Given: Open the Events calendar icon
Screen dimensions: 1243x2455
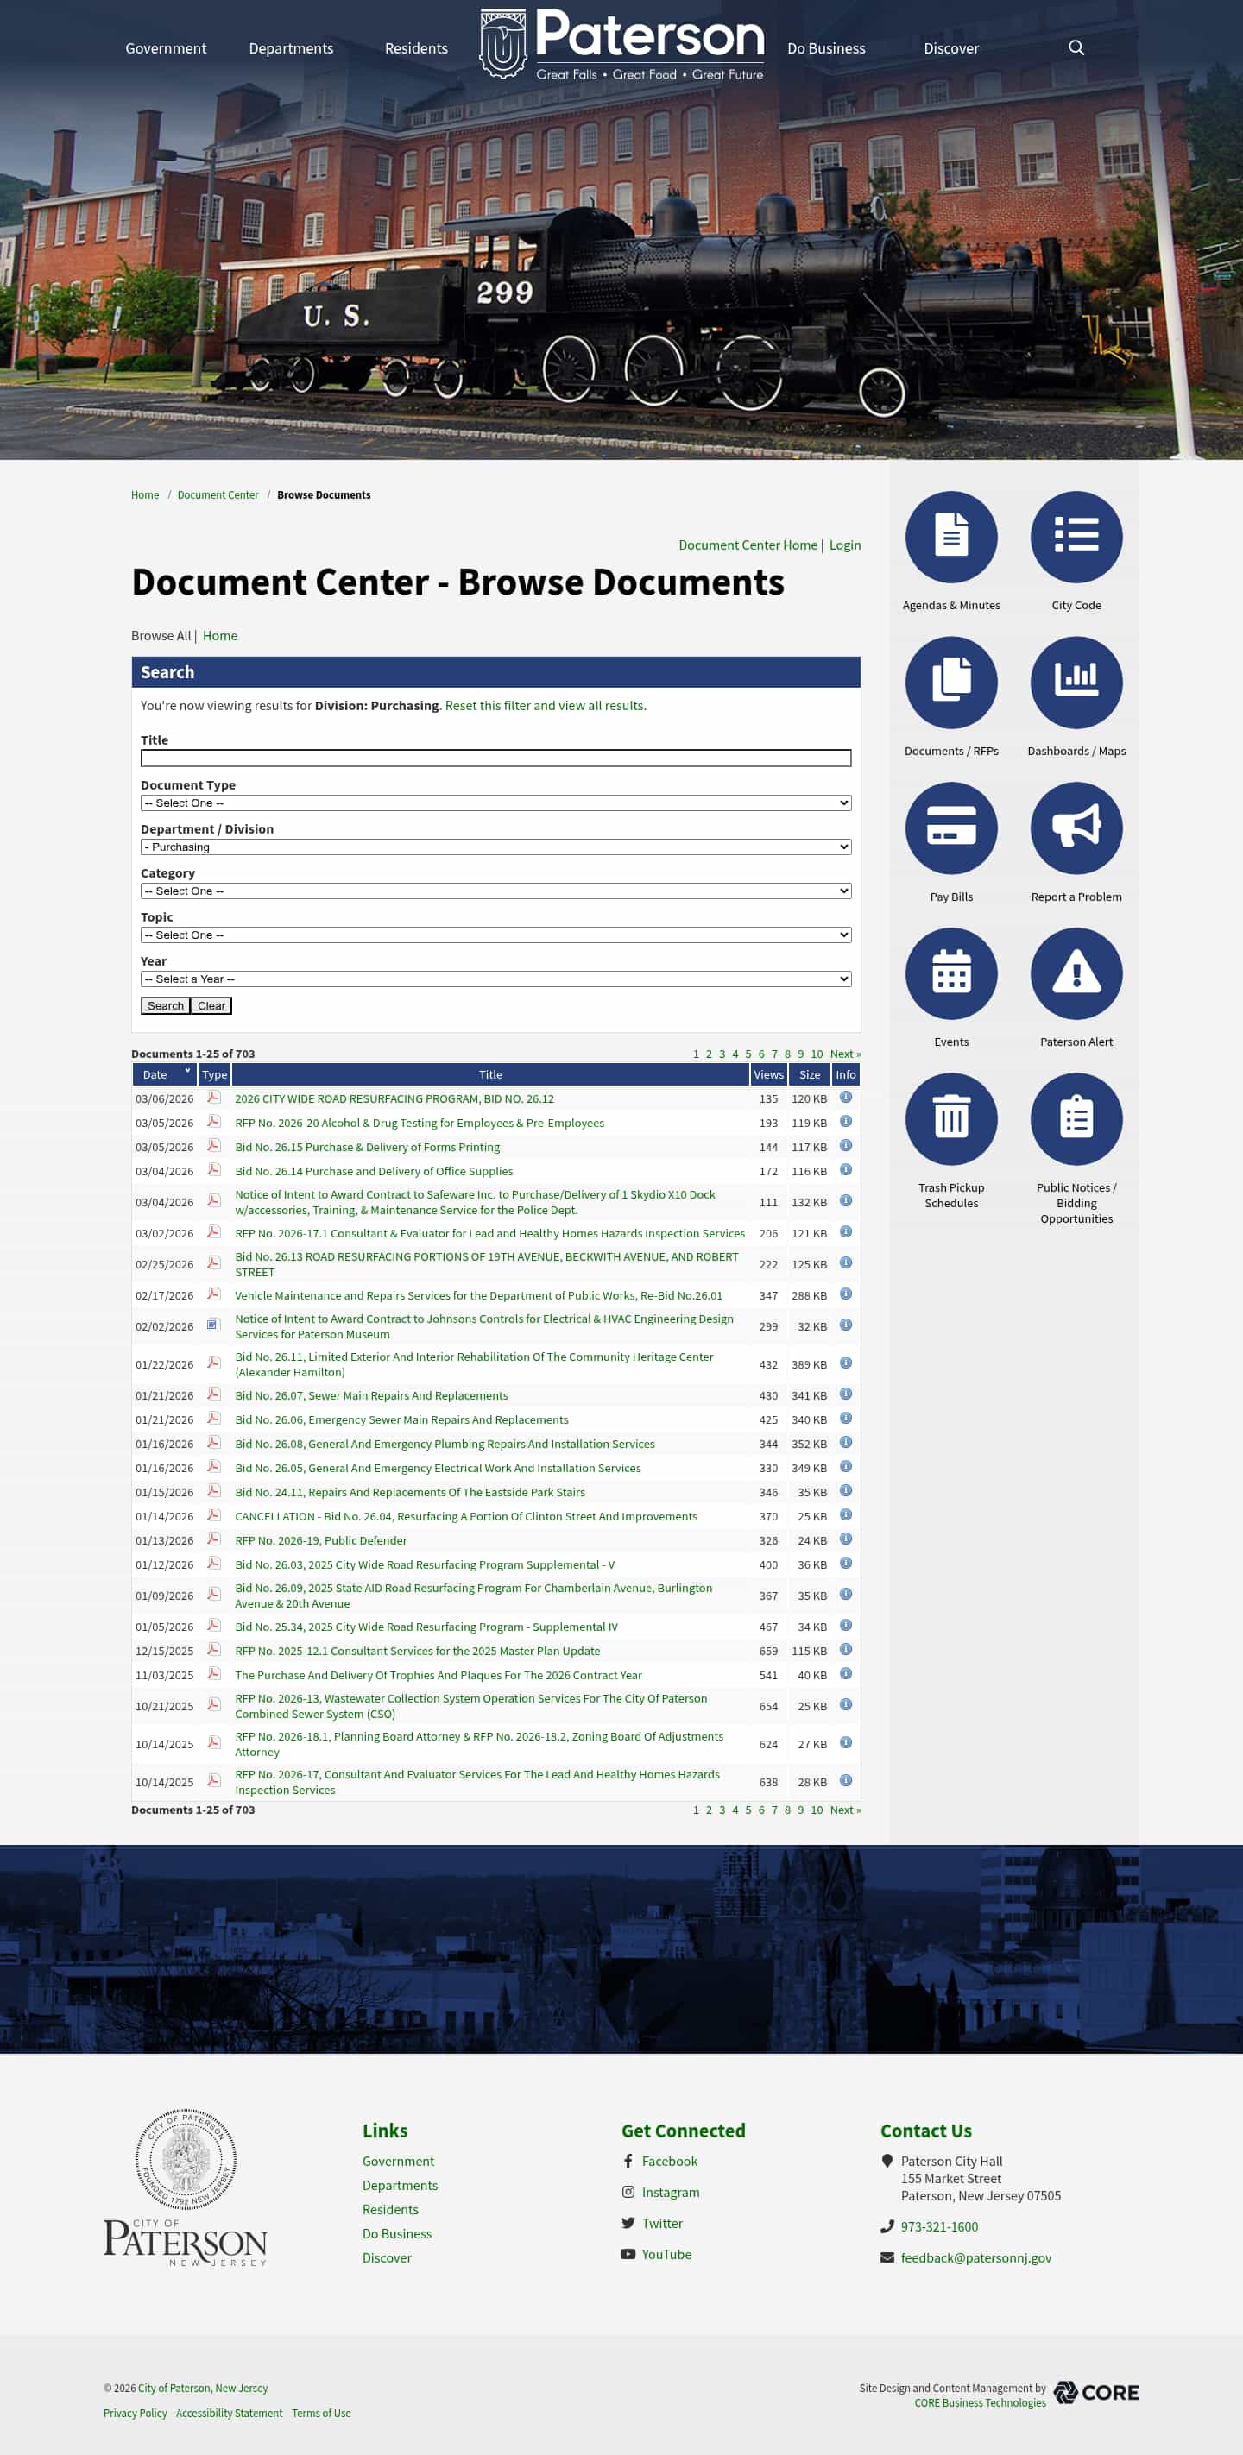Looking at the screenshot, I should coord(950,973).
